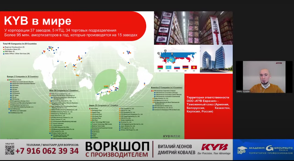Click the green R&D Base legend dot

4,52
